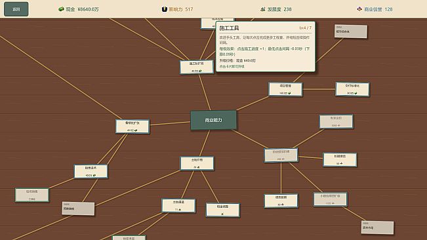Upgrade the 施工队扩张 skill card
Screen dimensions: 427x240
196,67
